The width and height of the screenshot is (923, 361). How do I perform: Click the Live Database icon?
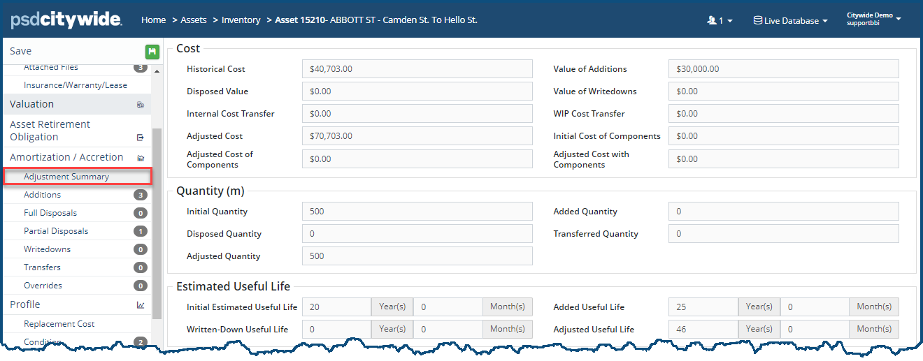pos(757,21)
